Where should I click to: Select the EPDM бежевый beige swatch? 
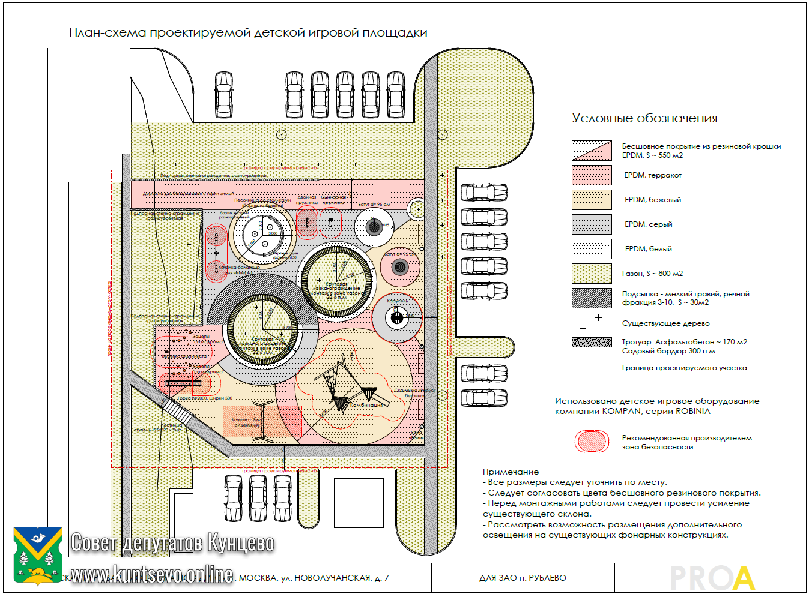click(592, 200)
